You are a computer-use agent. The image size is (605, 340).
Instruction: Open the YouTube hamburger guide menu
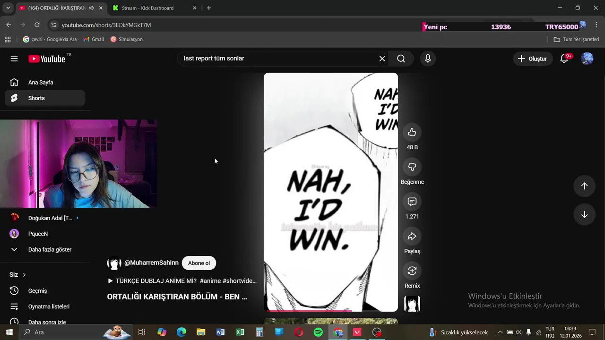(x=14, y=59)
